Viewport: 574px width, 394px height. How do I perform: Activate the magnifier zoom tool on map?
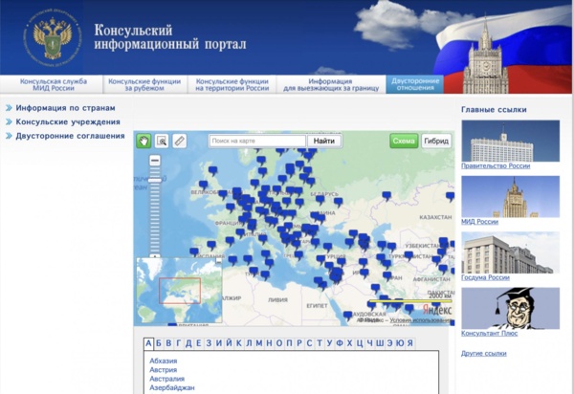[x=162, y=142]
